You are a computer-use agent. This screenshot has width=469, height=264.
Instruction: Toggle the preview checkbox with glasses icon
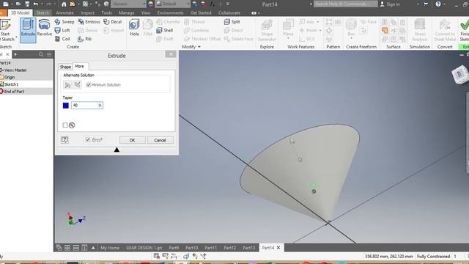(x=88, y=139)
